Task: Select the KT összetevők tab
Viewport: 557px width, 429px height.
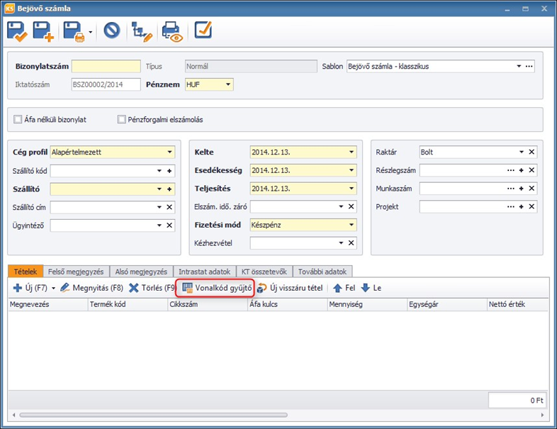Action: click(264, 272)
